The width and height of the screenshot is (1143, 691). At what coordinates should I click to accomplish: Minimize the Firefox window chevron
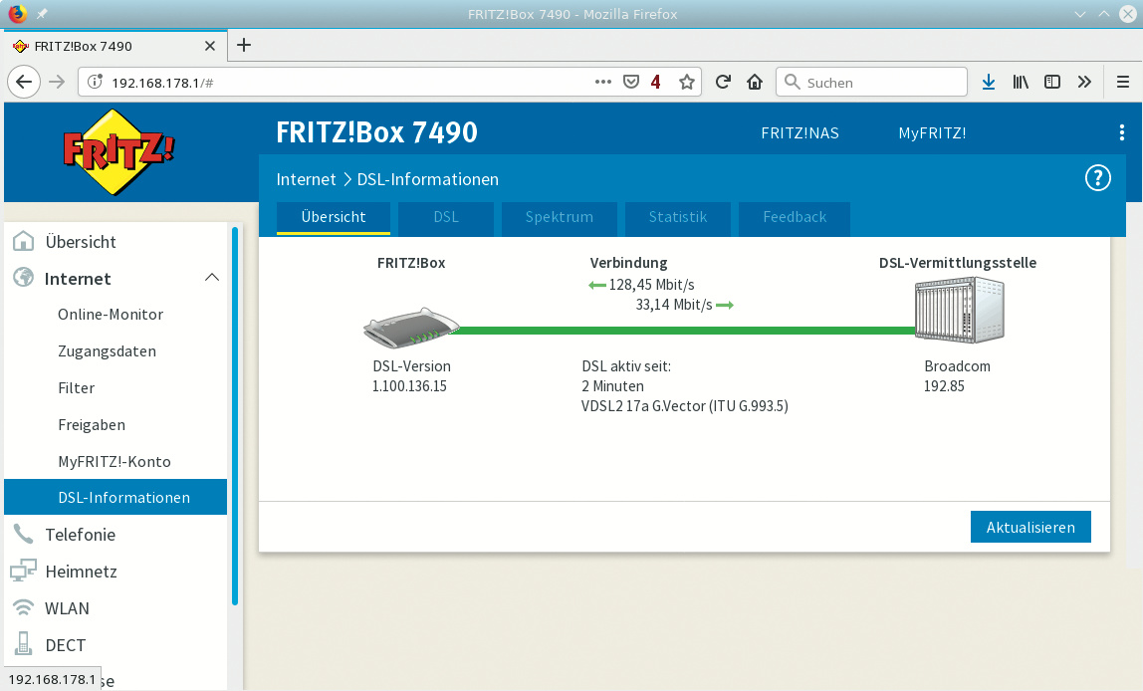point(1080,14)
